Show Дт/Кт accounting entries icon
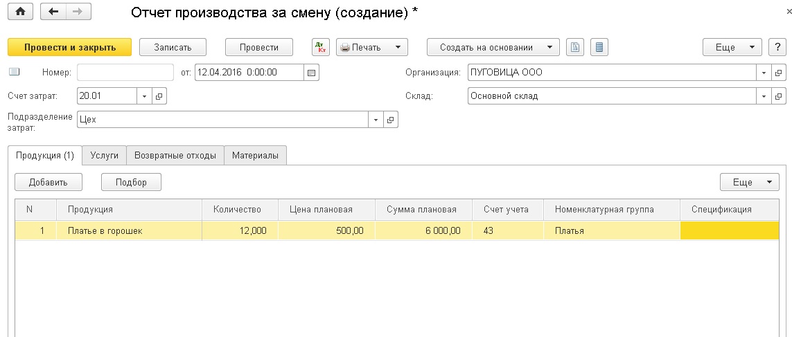This screenshot has height=337, width=792. point(321,48)
